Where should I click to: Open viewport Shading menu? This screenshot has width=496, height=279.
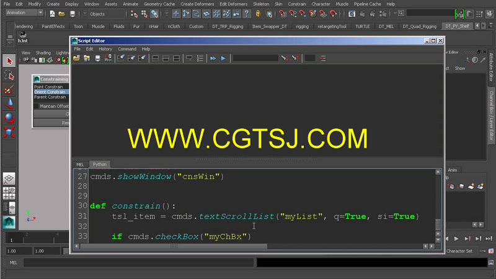[43, 53]
